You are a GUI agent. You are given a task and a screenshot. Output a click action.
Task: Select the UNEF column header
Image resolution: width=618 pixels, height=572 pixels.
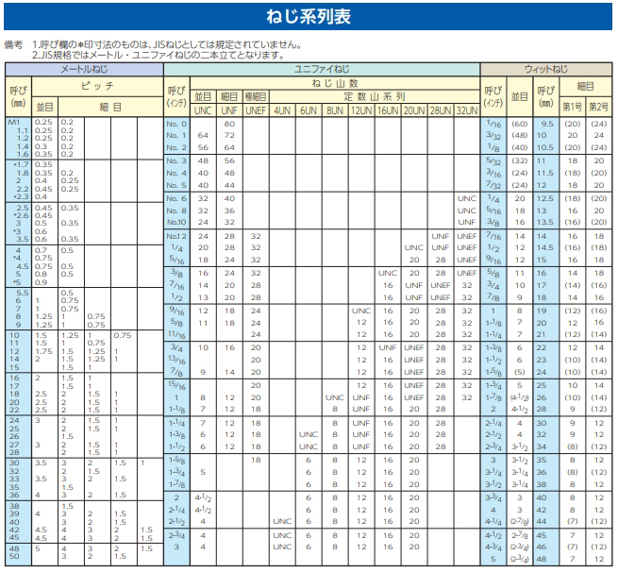[255, 109]
